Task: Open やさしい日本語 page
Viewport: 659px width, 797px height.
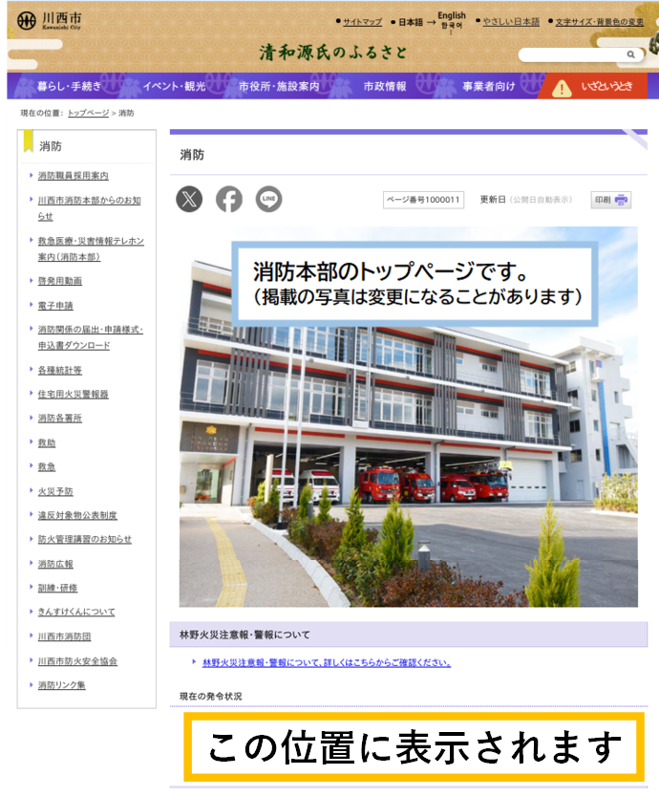Action: click(x=511, y=21)
